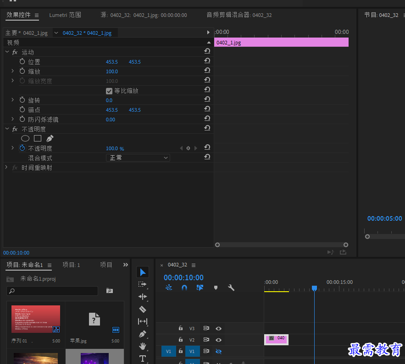The height and width of the screenshot is (364, 405).
Task: Open new bin search folder icon
Action: [x=110, y=291]
